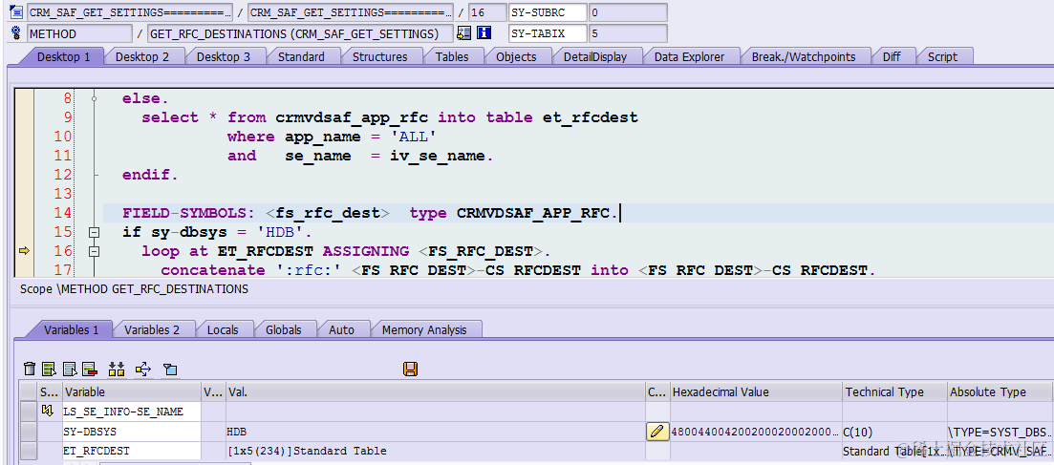Screen dimensions: 1054x465
Task: Select the Variables 1 tab
Action: coord(72,330)
